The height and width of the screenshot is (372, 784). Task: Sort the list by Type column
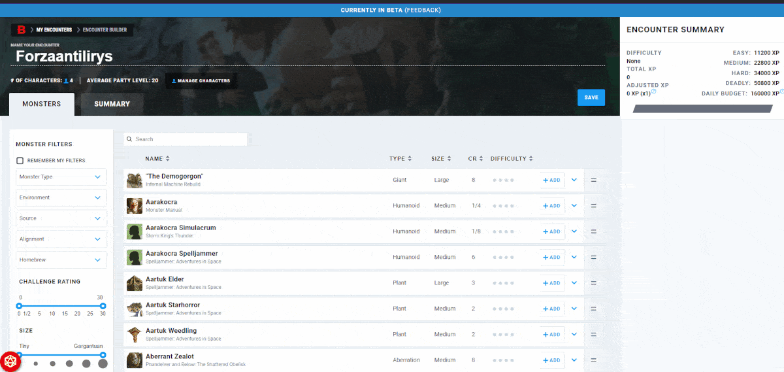point(400,159)
